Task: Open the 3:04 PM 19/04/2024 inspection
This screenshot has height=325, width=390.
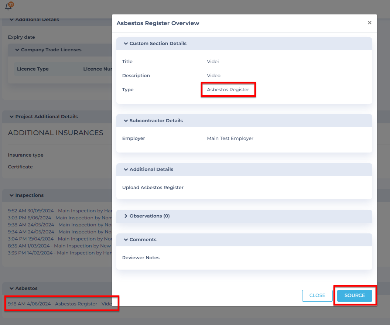Action: click(x=59, y=239)
